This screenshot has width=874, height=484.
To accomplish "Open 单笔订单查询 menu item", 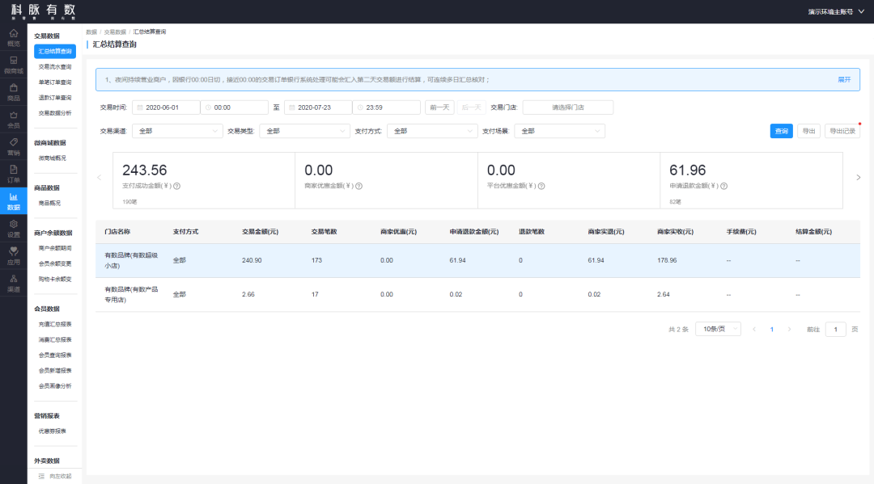I will click(55, 82).
